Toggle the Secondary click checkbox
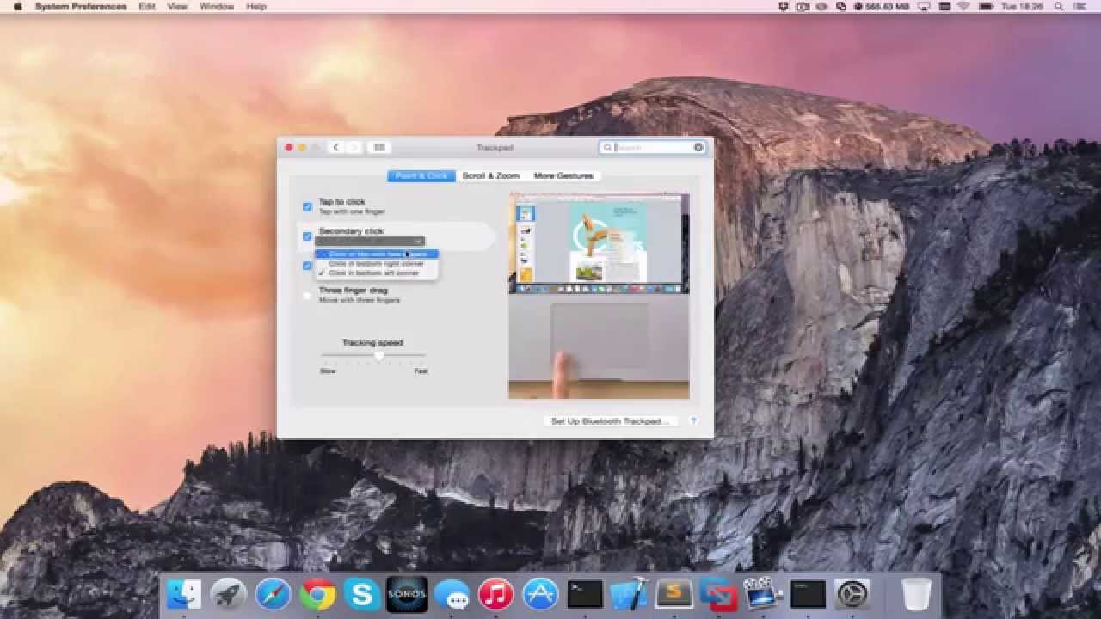 307,236
